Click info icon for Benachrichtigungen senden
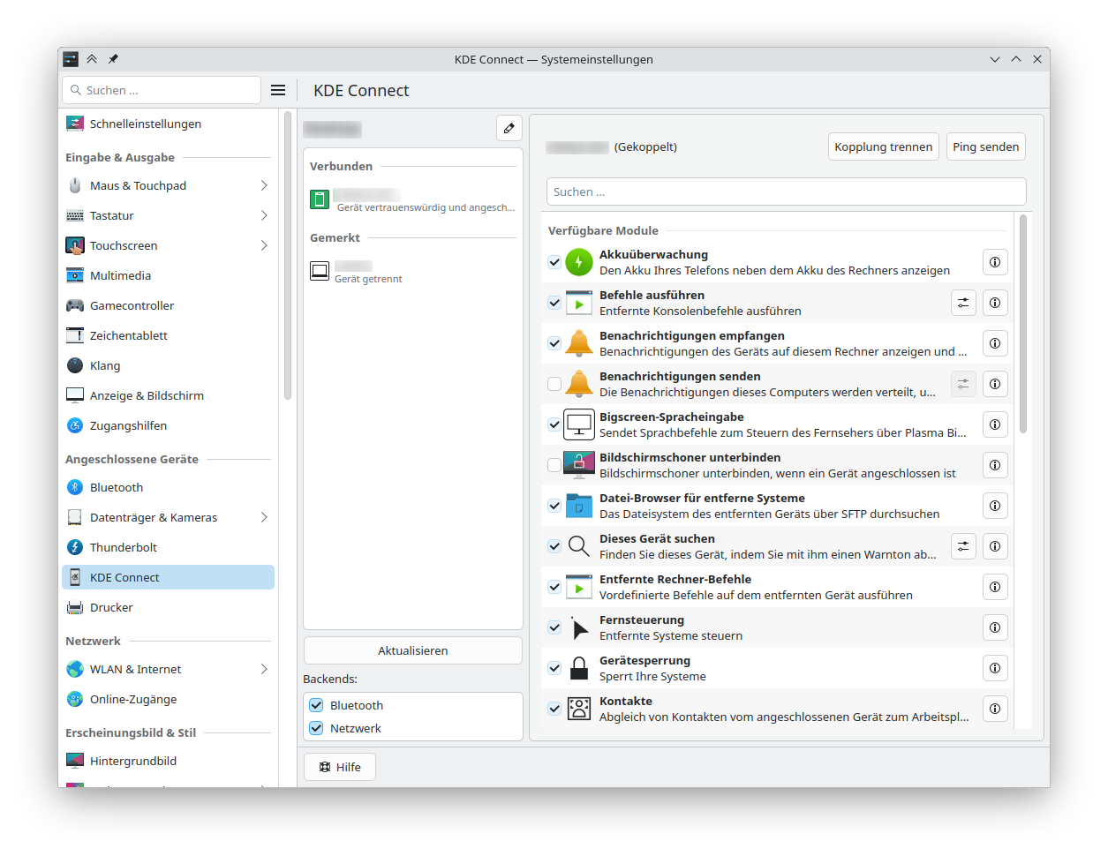 [x=995, y=384]
